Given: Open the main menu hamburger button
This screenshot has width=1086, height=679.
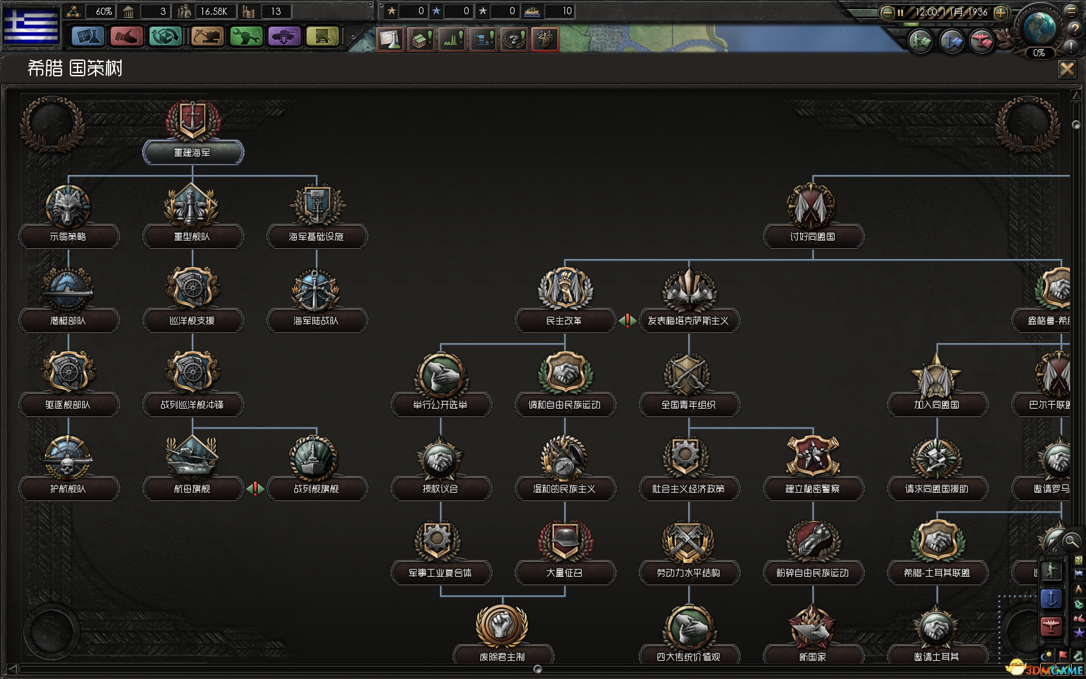Looking at the screenshot, I should tap(1072, 10).
